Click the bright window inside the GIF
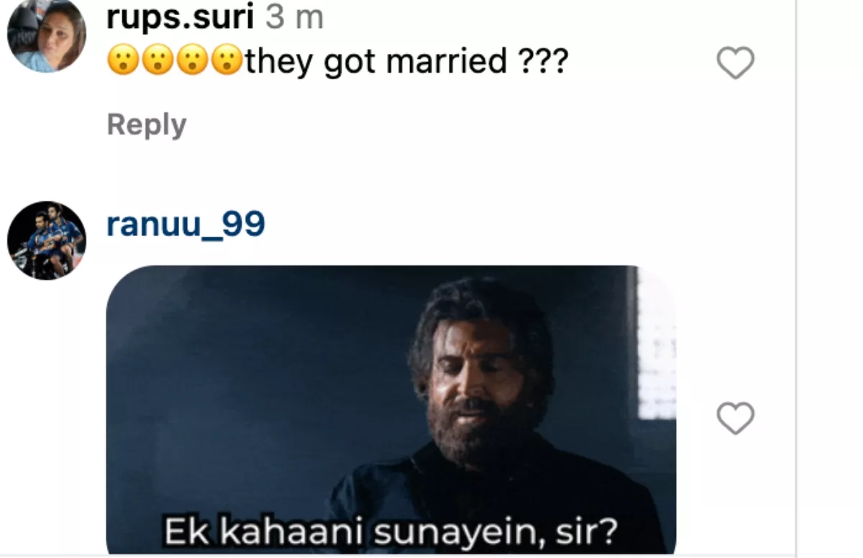This screenshot has width=863, height=558. click(656, 344)
